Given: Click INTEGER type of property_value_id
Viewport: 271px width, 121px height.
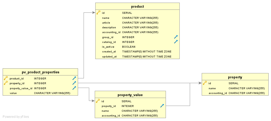Looking at the screenshot, I should (40, 88).
